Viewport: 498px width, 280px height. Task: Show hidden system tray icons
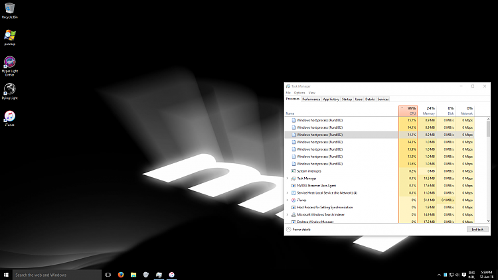click(439, 275)
